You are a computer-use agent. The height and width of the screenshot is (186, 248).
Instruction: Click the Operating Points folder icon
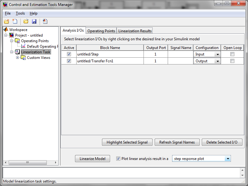pos(17,41)
